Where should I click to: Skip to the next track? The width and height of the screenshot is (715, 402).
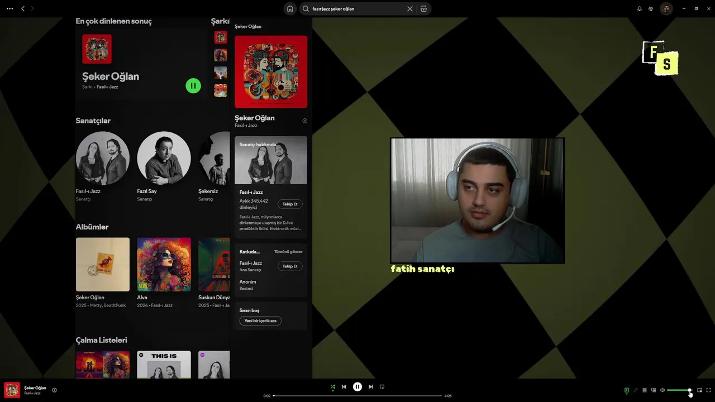click(371, 387)
